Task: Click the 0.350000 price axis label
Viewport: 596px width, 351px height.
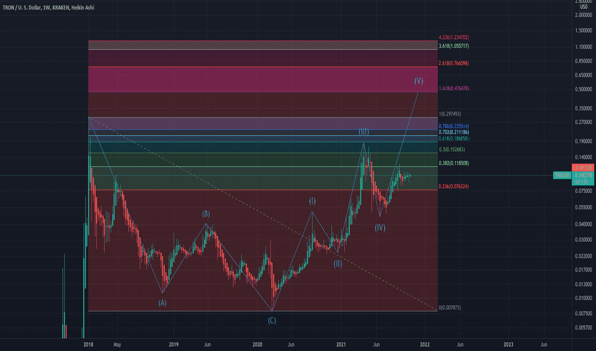Action: (583, 108)
